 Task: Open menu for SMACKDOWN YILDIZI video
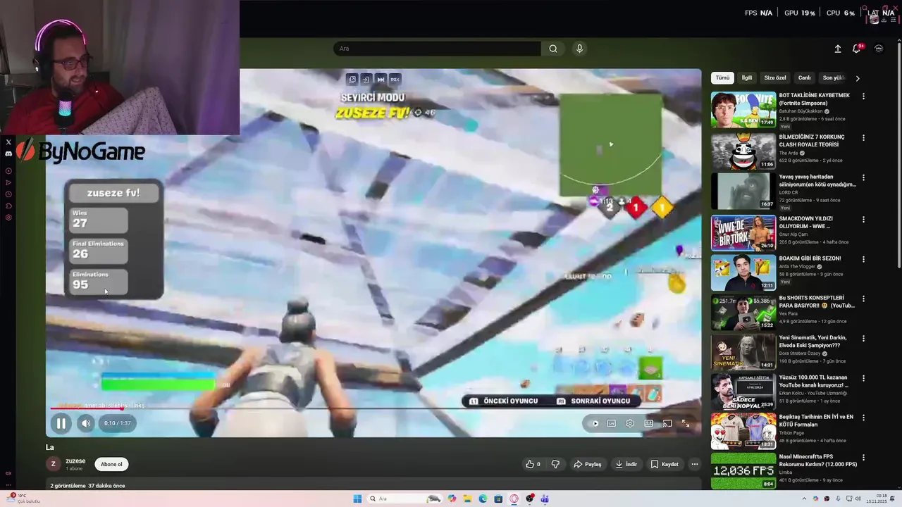click(x=863, y=219)
